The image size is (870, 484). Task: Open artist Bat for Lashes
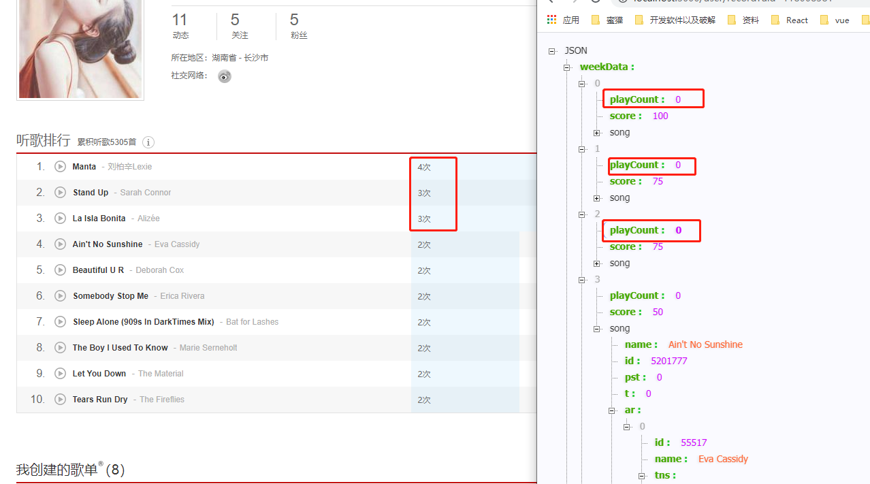point(253,322)
